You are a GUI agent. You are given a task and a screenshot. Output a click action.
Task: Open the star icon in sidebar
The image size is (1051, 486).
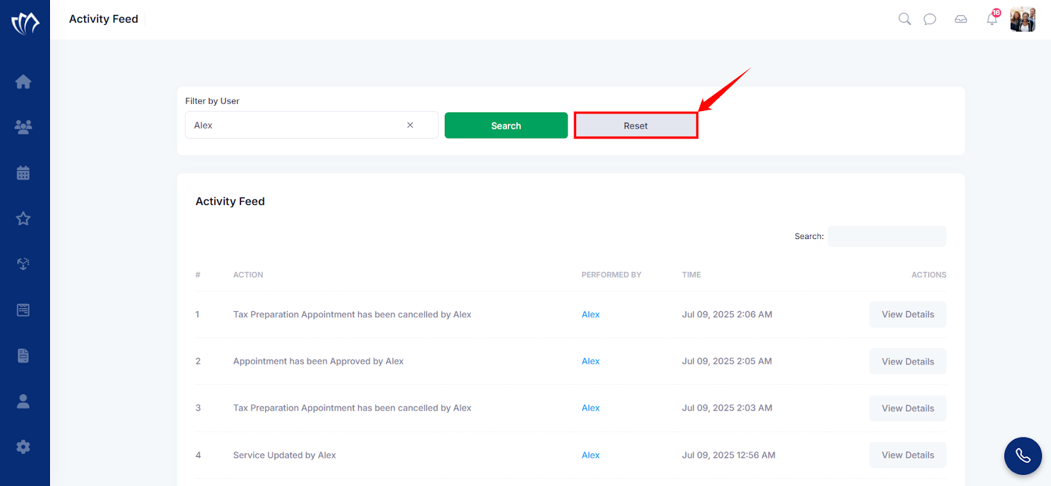click(23, 219)
